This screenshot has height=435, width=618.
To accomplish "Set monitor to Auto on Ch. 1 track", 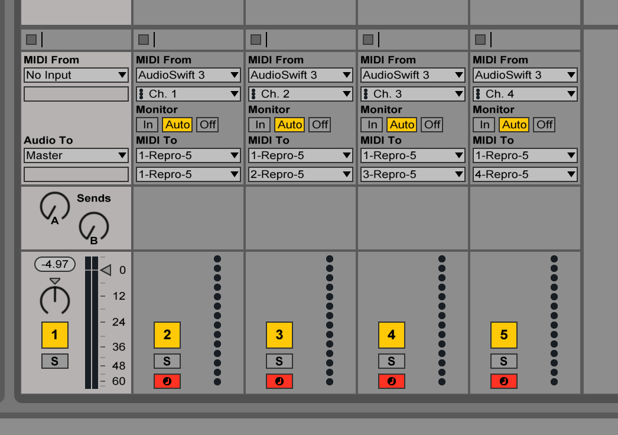I will 177,125.
